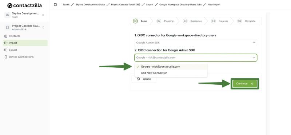The image size is (291, 135).
Task: Select step 03 Duplicates
Action: pyautogui.click(x=192, y=21)
